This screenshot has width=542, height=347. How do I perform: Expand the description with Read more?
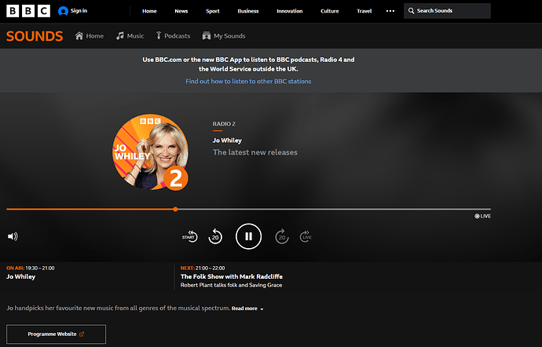247,309
